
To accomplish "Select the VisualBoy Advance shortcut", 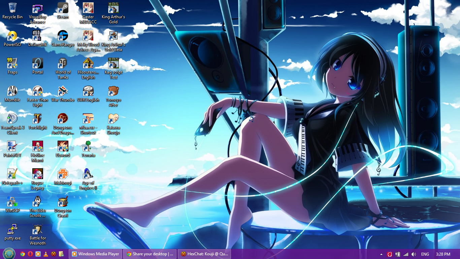I will point(37,13).
